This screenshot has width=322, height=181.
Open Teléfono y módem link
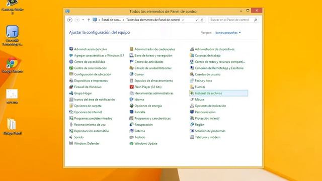click(x=208, y=137)
